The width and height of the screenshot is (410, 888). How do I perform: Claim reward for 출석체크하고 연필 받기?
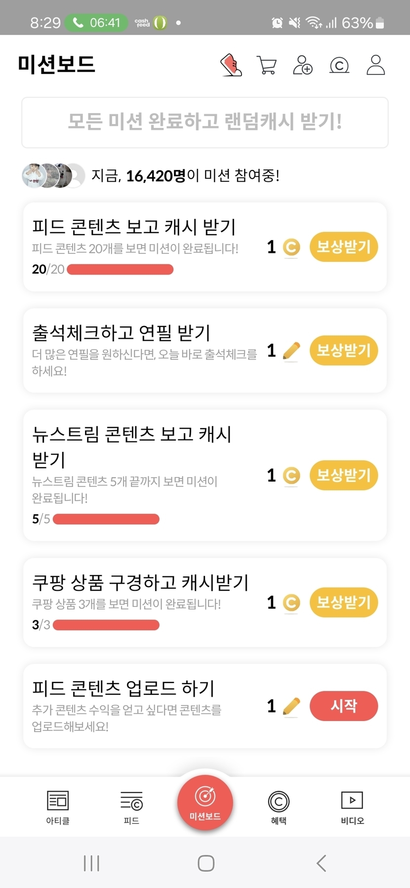tap(343, 351)
